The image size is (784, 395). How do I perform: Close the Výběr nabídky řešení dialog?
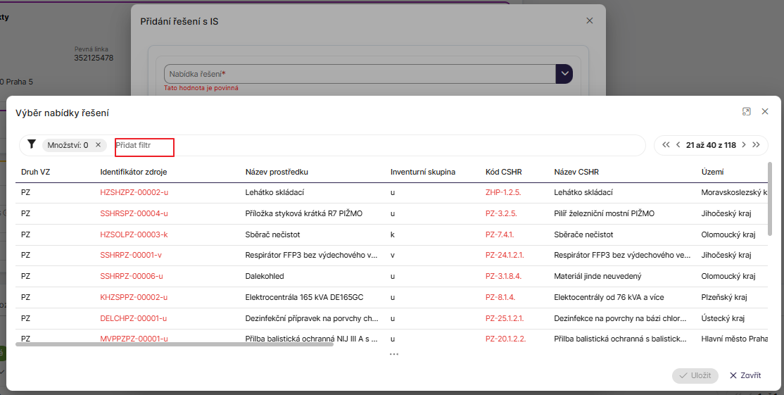click(765, 111)
